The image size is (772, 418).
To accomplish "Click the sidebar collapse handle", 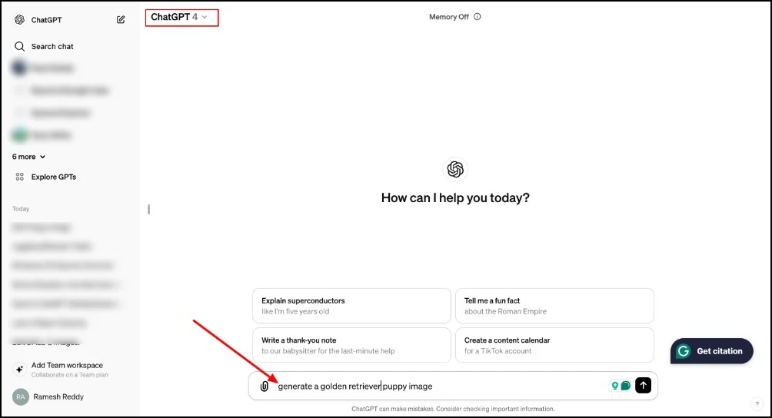I will point(149,209).
